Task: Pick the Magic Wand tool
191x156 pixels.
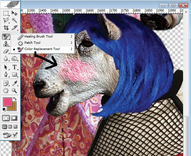Action: [14, 20]
